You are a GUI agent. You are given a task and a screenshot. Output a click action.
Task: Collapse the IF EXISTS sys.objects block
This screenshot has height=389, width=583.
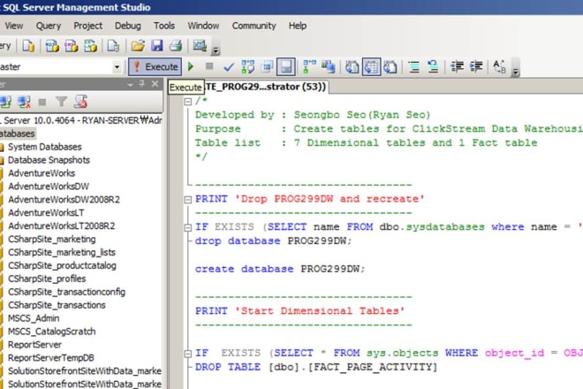(x=188, y=354)
